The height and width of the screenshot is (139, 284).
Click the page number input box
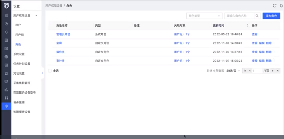pos(257,71)
